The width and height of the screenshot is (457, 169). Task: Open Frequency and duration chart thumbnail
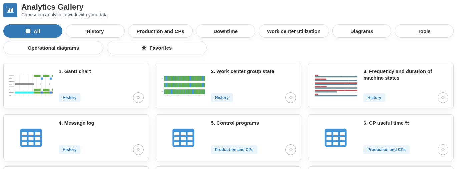[x=336, y=85]
